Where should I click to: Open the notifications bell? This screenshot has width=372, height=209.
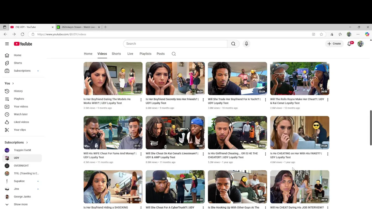tap(350, 44)
